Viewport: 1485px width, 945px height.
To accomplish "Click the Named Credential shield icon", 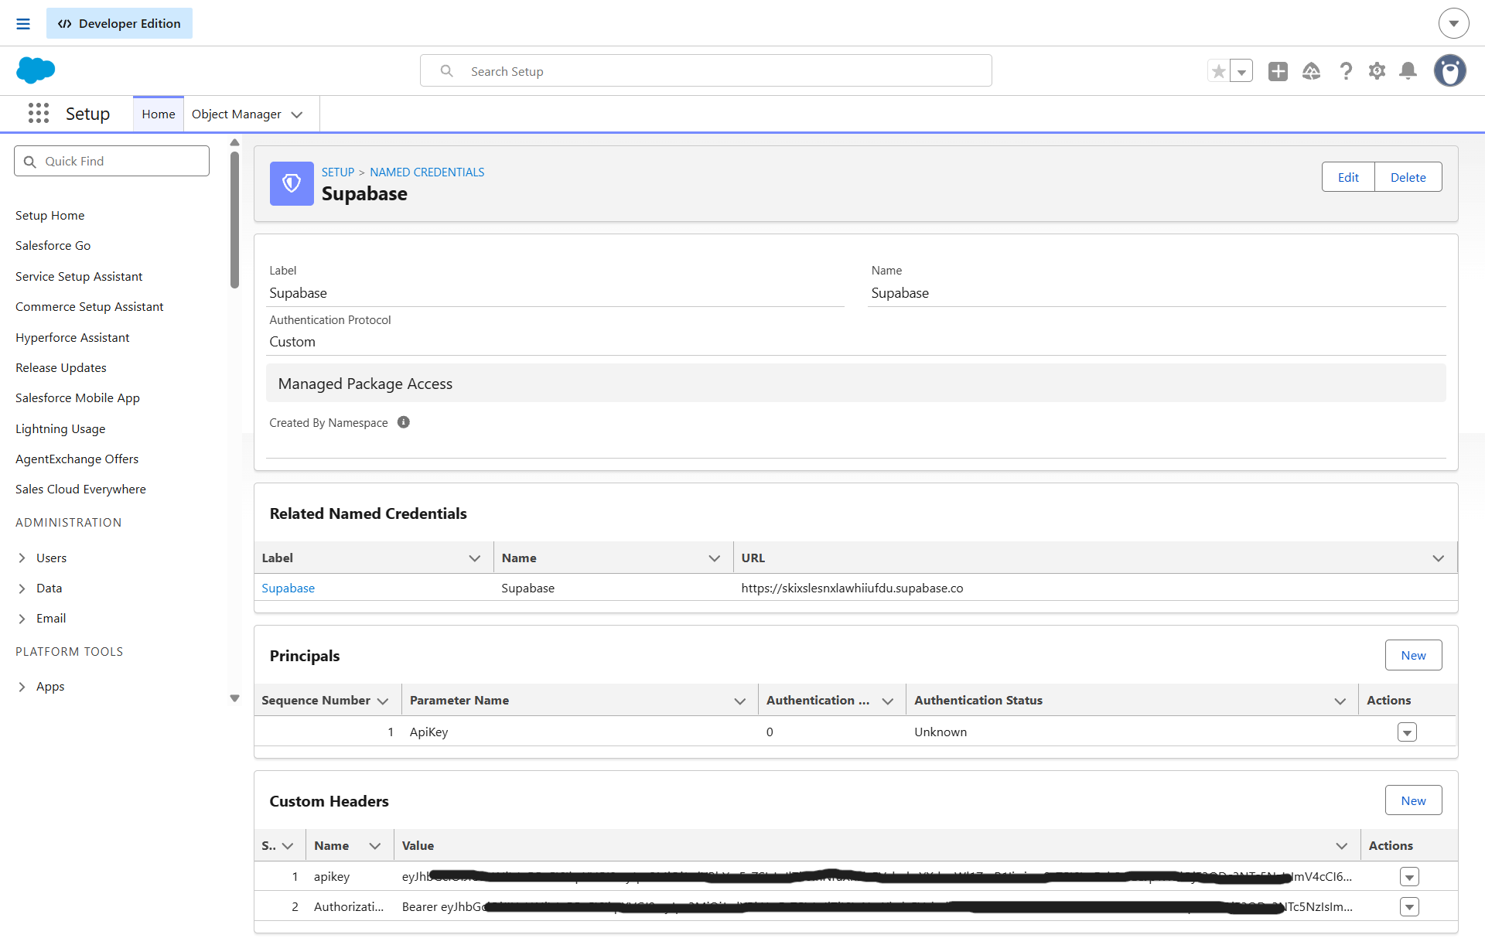I will click(x=292, y=183).
